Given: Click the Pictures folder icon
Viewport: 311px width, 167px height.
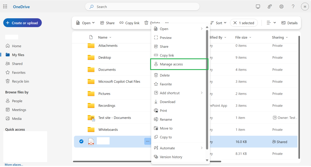Looking at the screenshot, I should click(91, 93).
